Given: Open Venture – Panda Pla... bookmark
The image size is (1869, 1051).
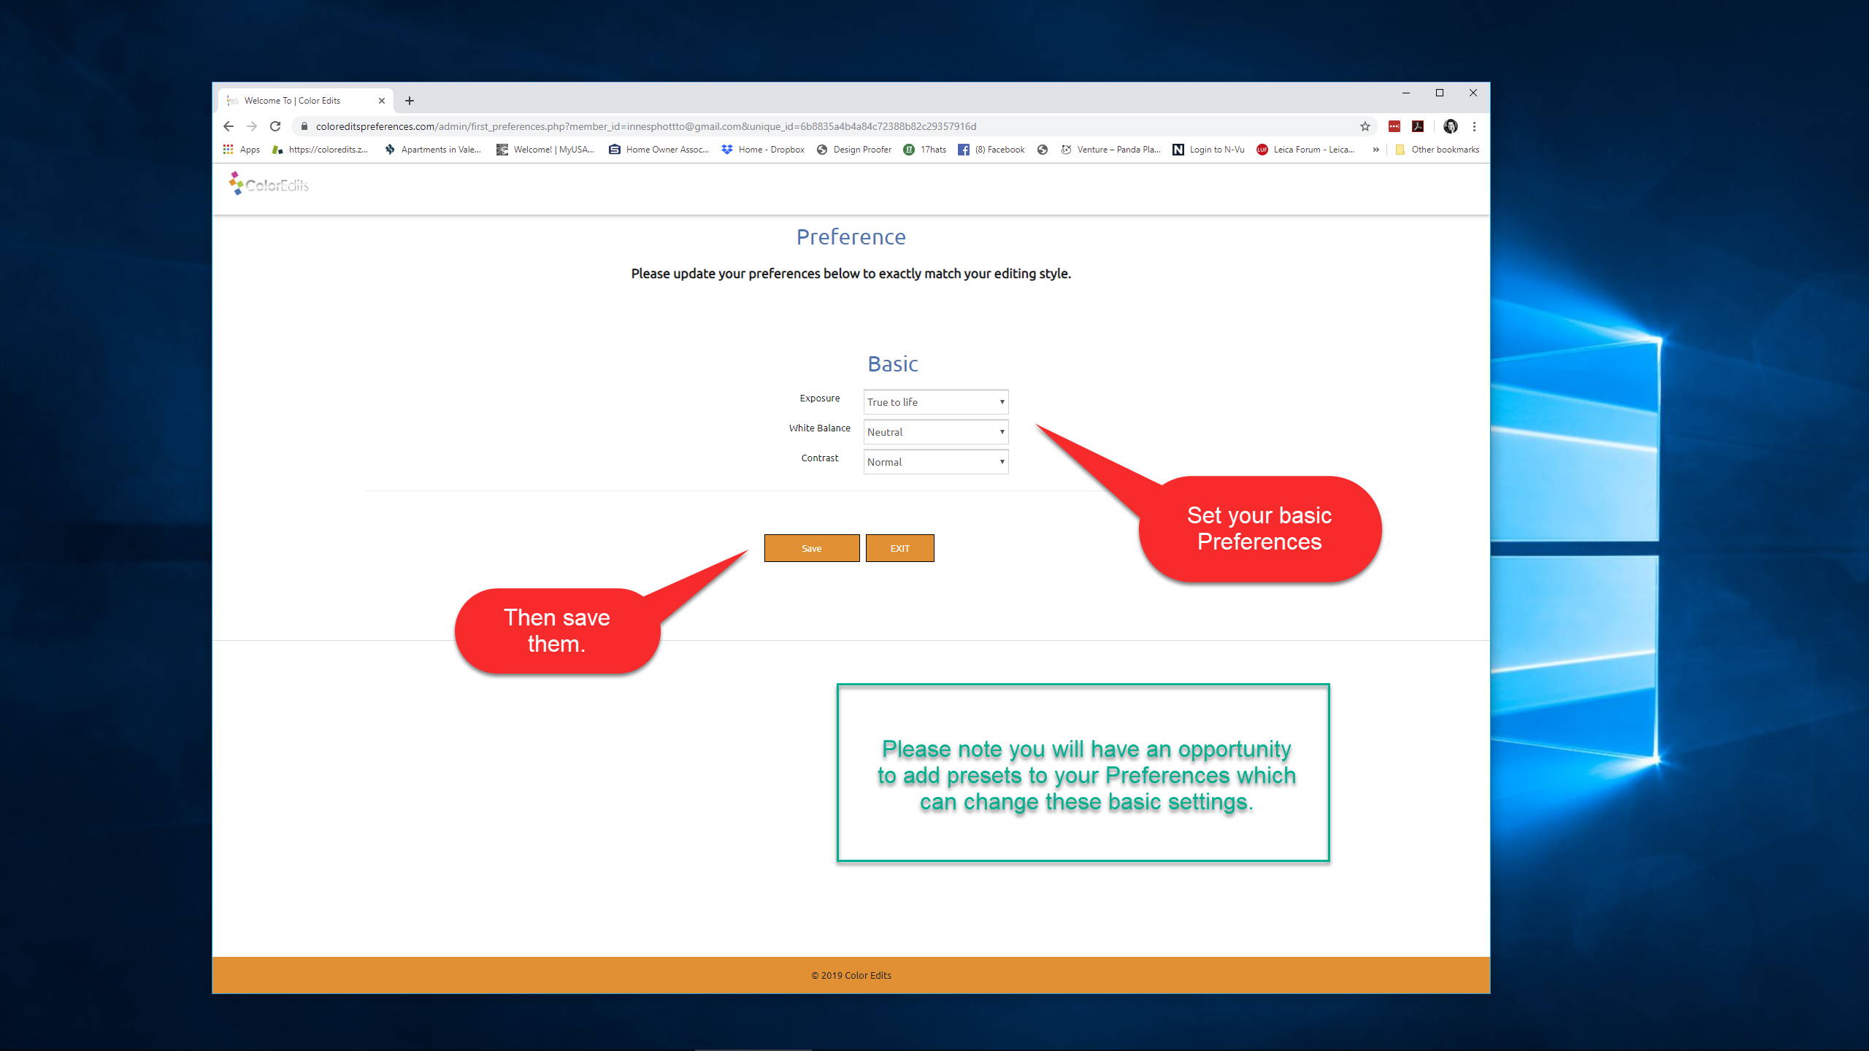Looking at the screenshot, I should [x=1110, y=150].
